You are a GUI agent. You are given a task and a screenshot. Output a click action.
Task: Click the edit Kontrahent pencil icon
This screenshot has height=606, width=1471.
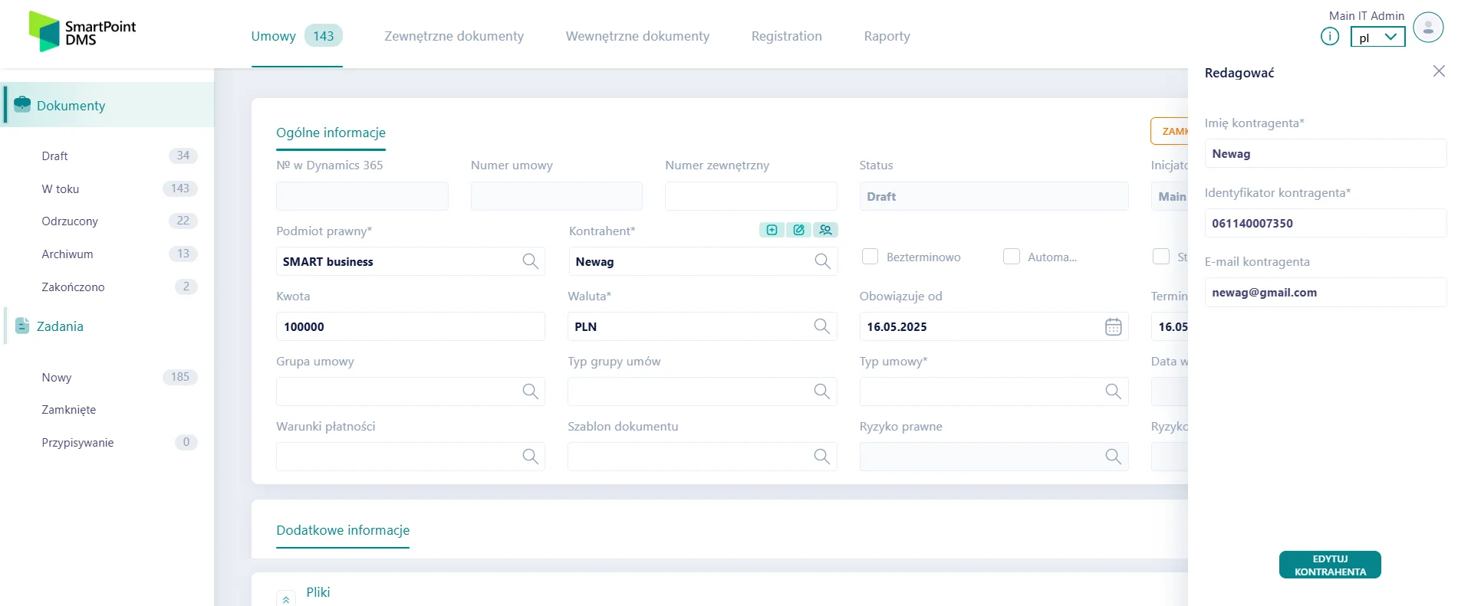tap(798, 230)
